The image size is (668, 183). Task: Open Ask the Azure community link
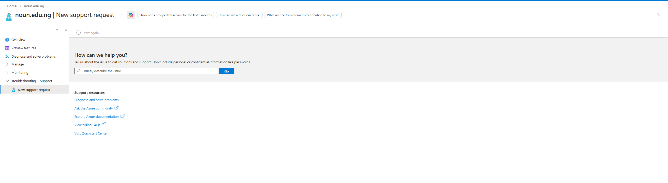93,108
